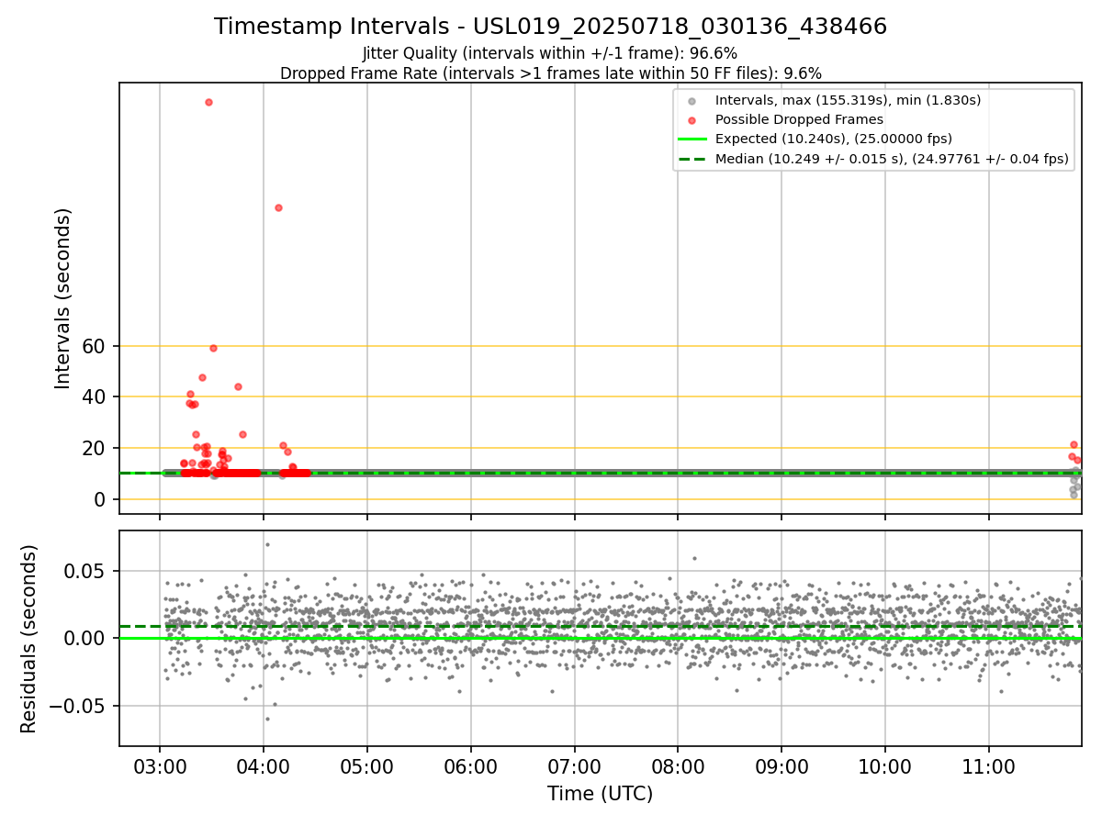
Task: Click legend entry 'Median (10.249 +/- 0.015 s)'
Action: pos(892,159)
